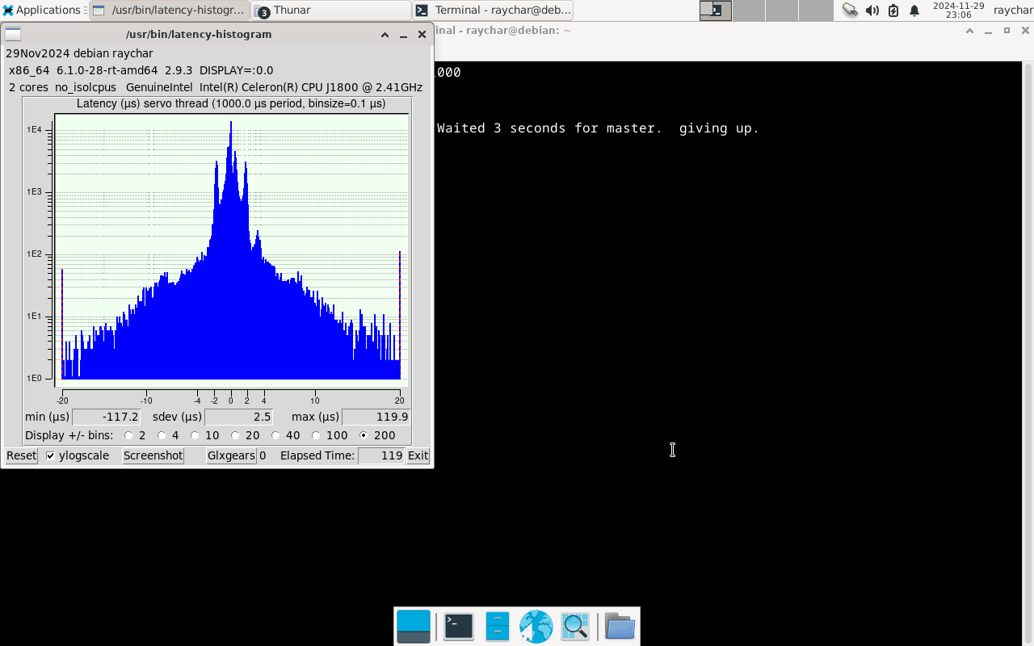
Task: Close the latency-histogram window
Action: pyautogui.click(x=422, y=35)
